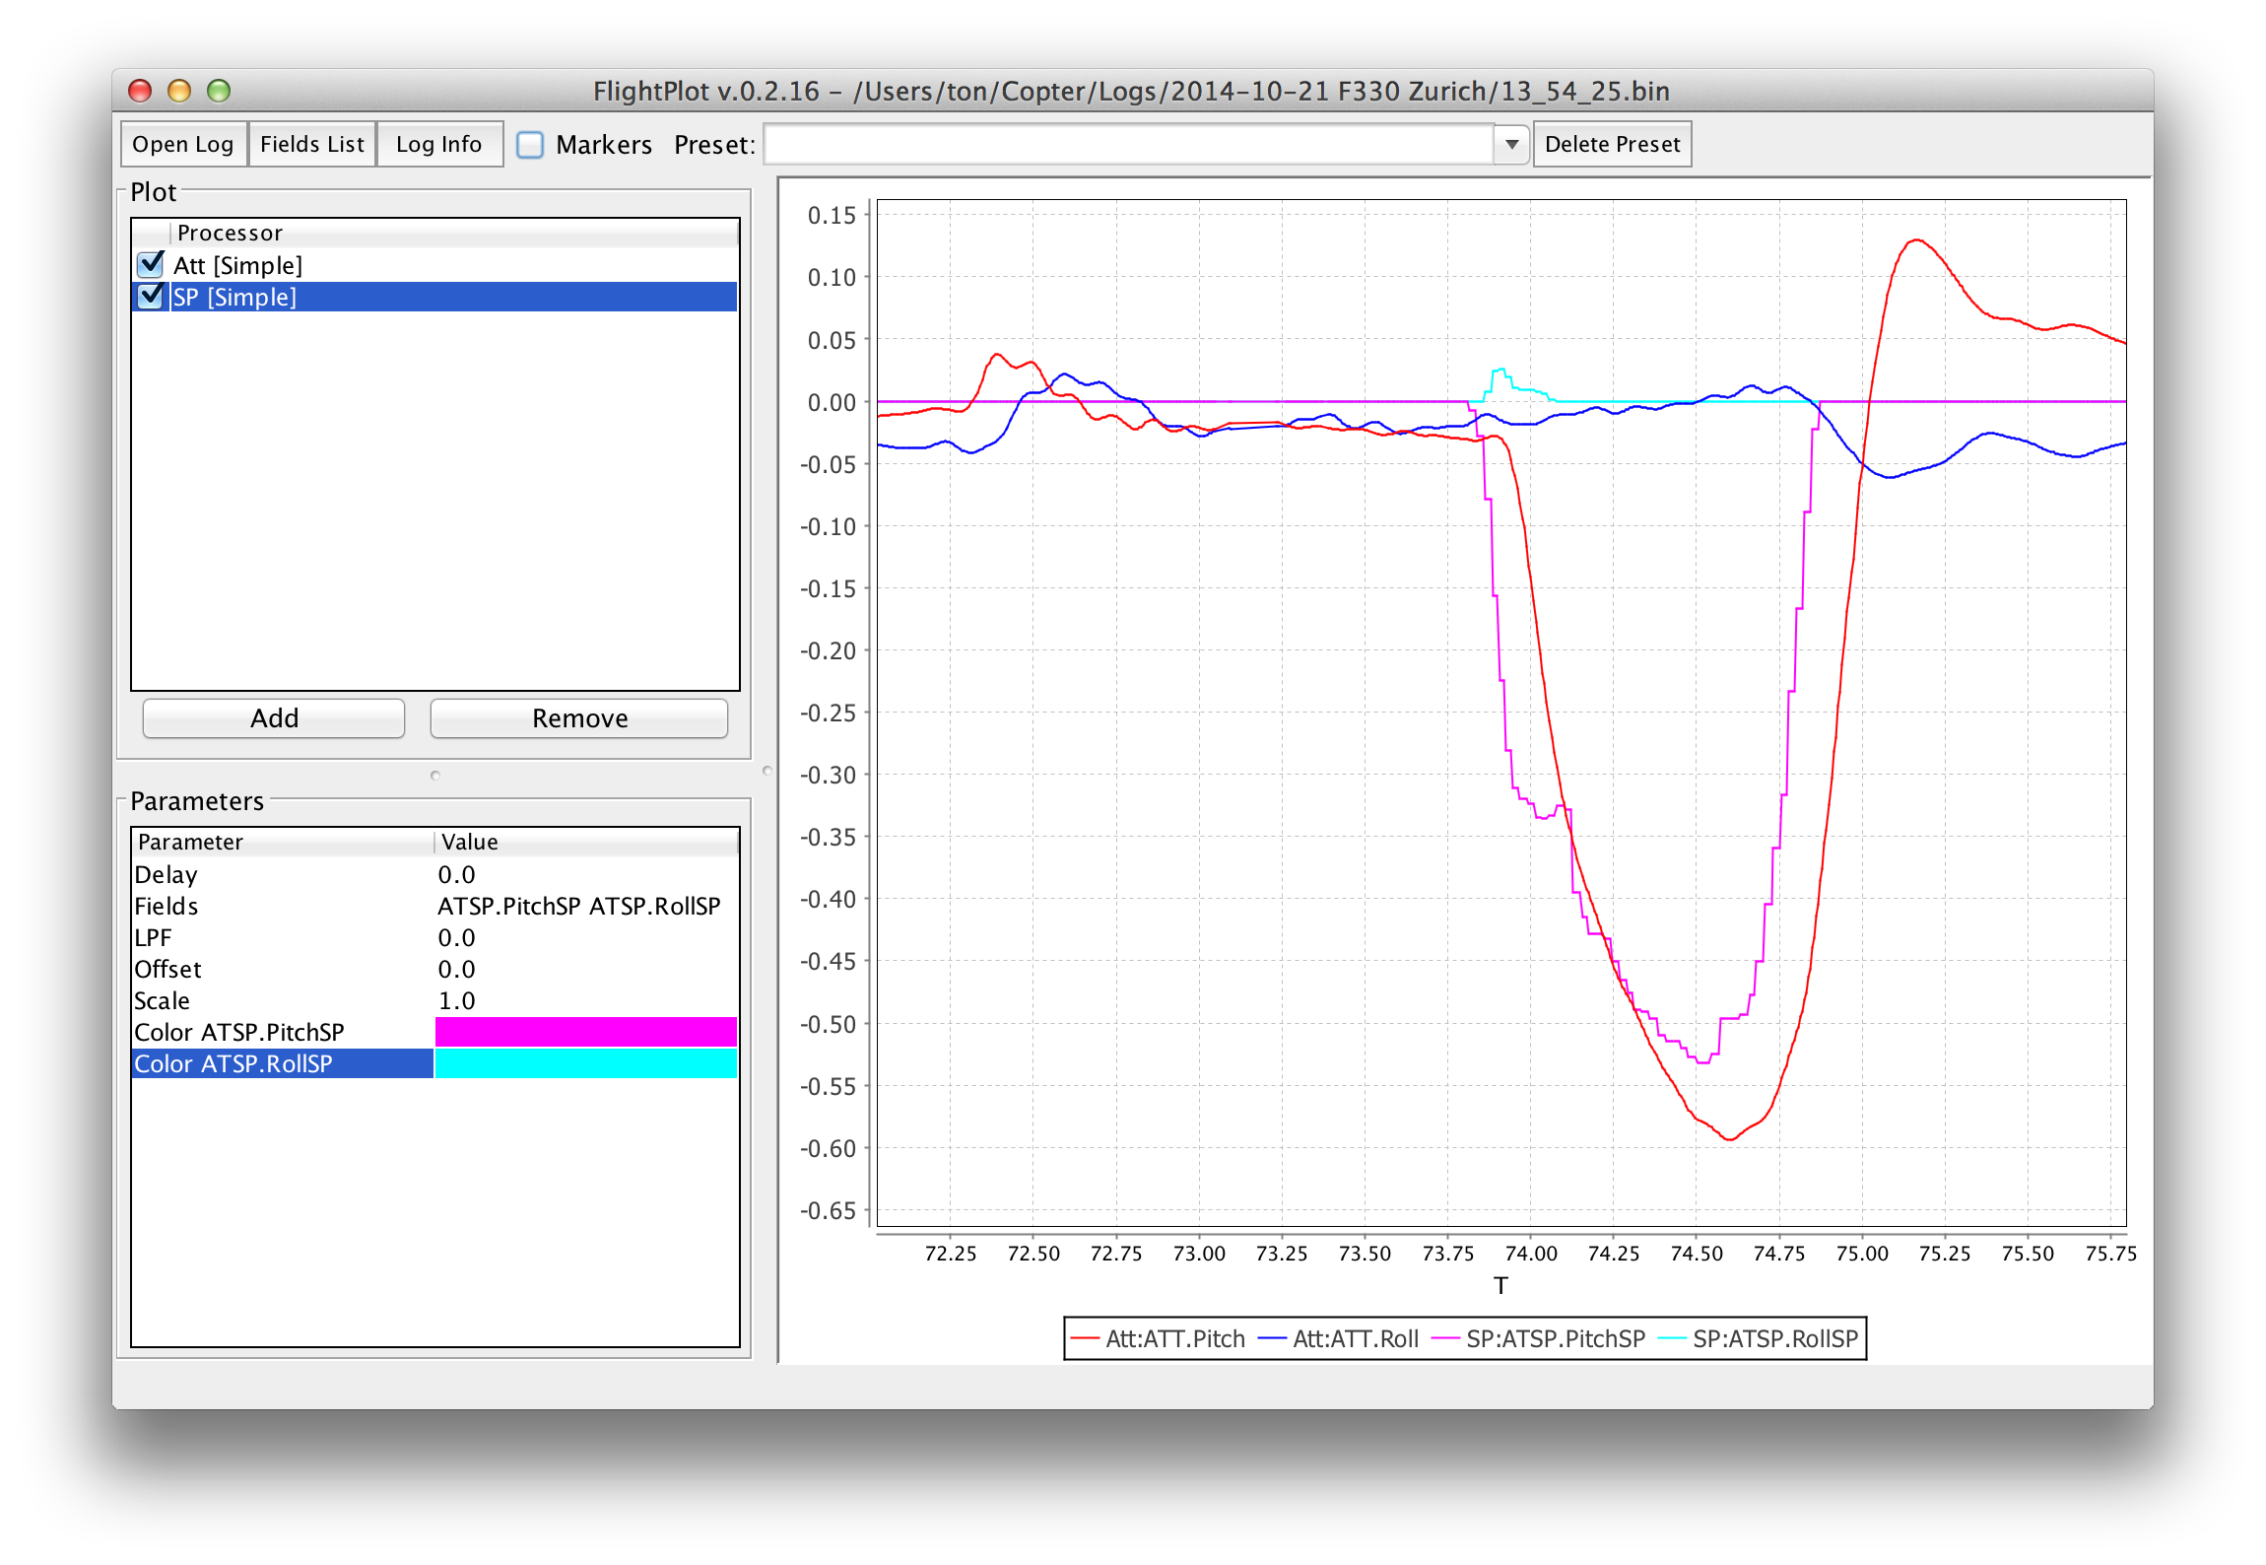Click the T axis label

[x=1500, y=1285]
